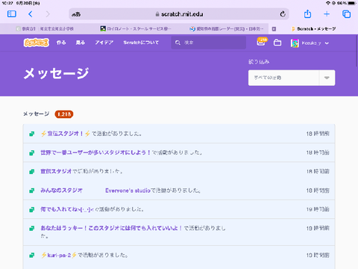This screenshot has height=269, width=358.
Task: Click the Scratch logo
Action: 37,43
